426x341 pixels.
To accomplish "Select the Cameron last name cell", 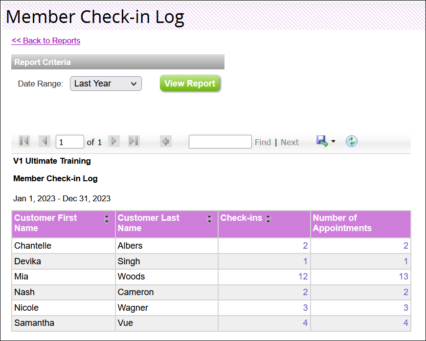I will (x=167, y=292).
